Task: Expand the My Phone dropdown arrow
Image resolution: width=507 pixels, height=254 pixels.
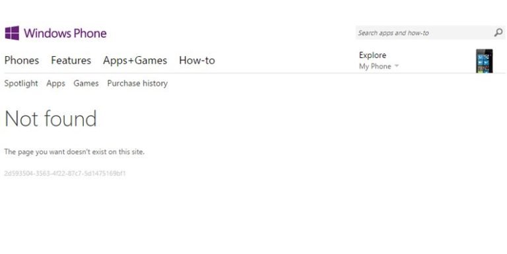Action: [396, 66]
